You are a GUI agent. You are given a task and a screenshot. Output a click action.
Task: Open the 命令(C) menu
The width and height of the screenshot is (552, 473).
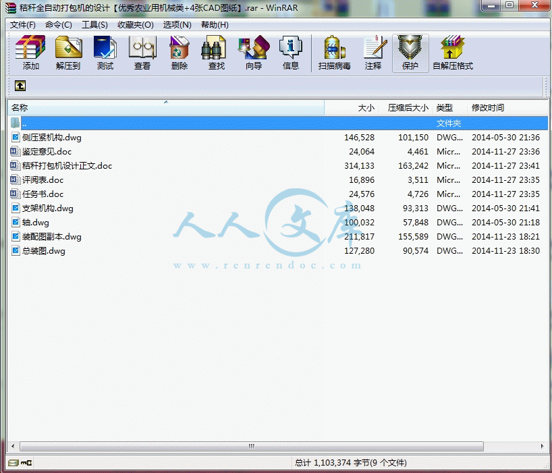tap(59, 25)
